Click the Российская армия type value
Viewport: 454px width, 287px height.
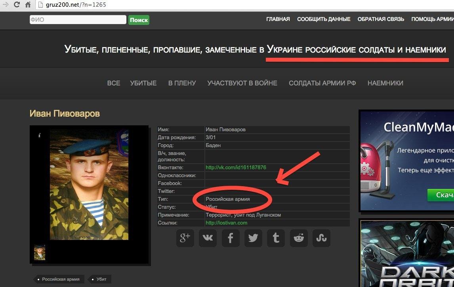coord(227,199)
